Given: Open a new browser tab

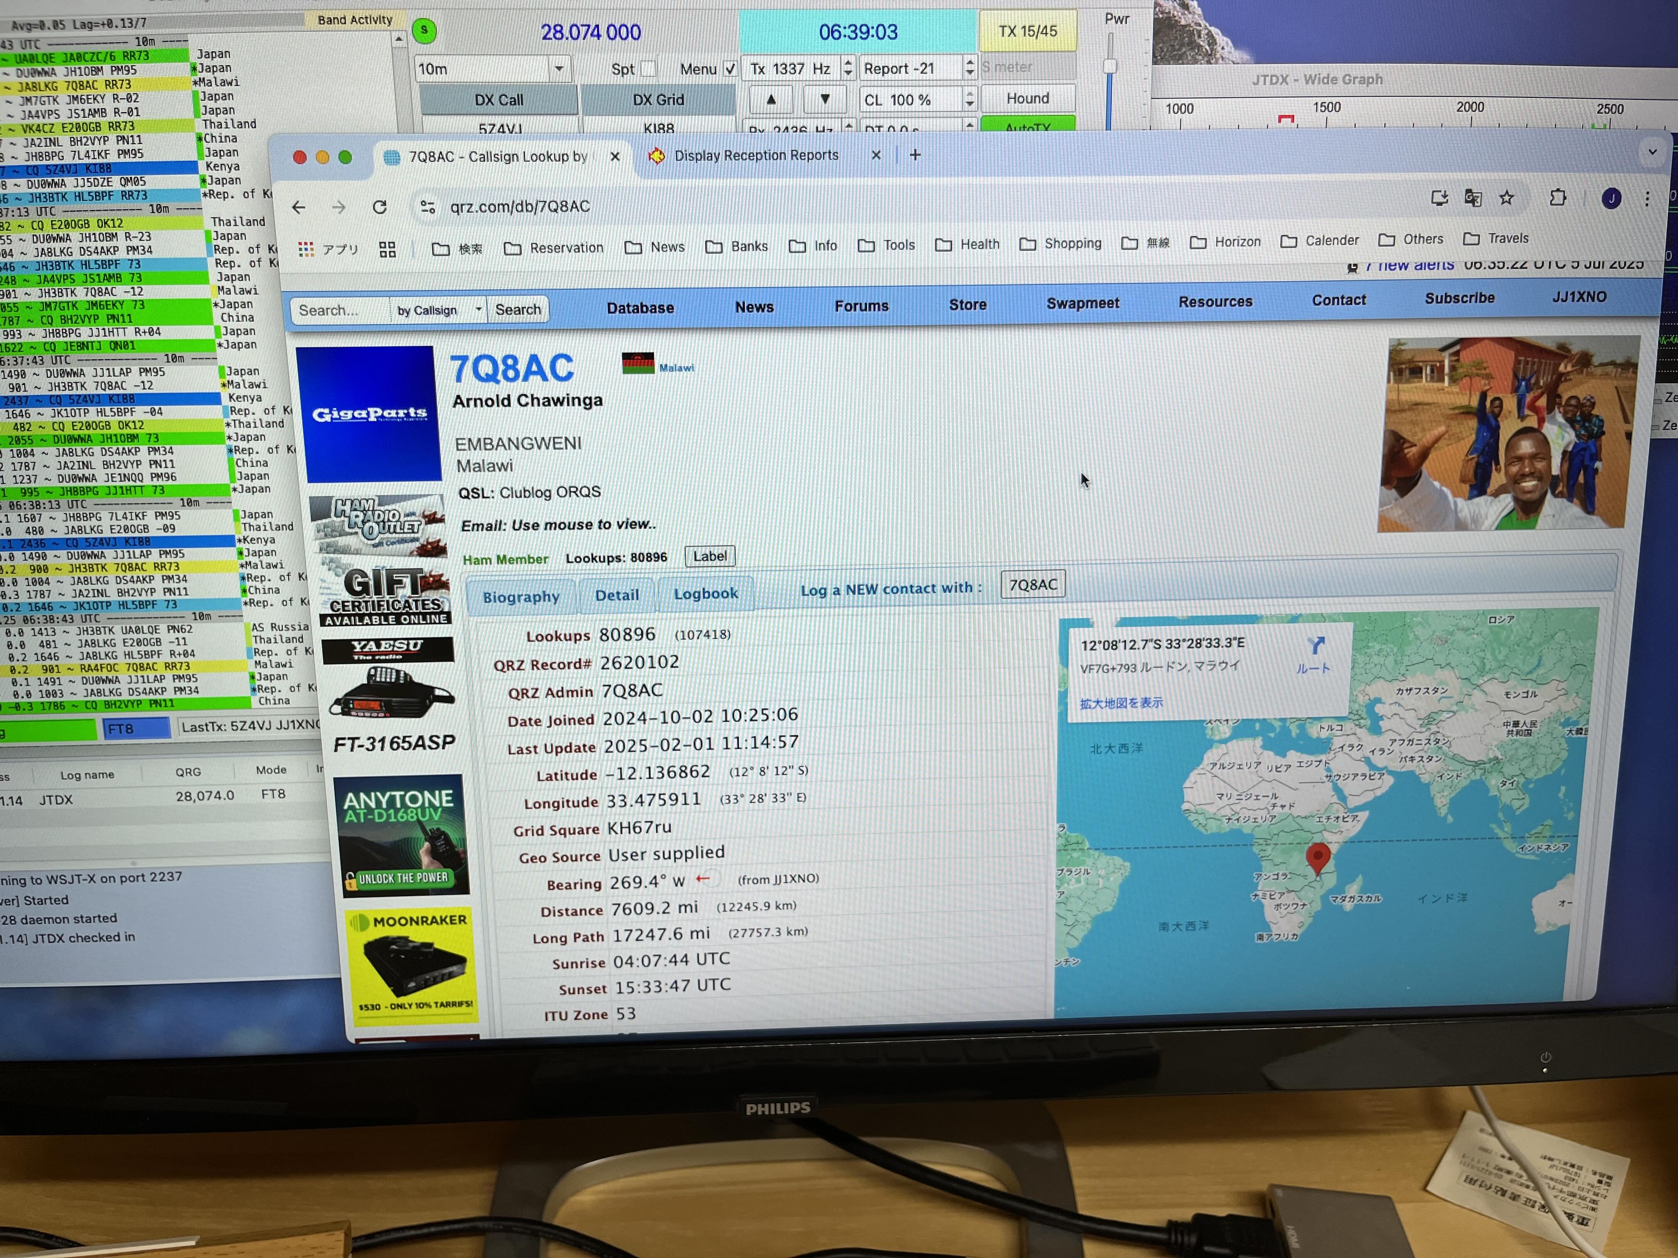Looking at the screenshot, I should [915, 155].
